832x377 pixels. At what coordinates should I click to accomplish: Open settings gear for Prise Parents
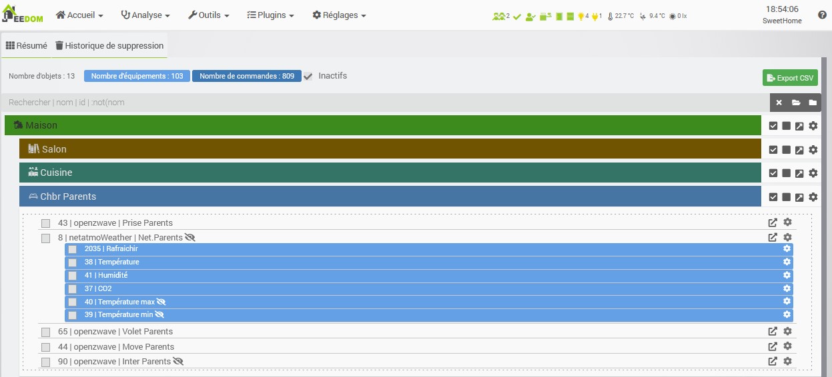787,222
